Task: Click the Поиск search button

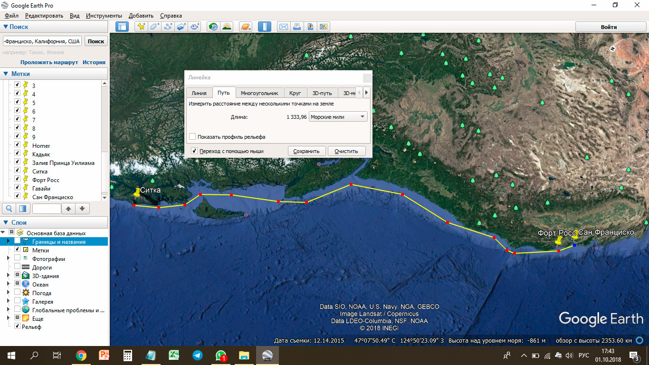Action: 96,41
